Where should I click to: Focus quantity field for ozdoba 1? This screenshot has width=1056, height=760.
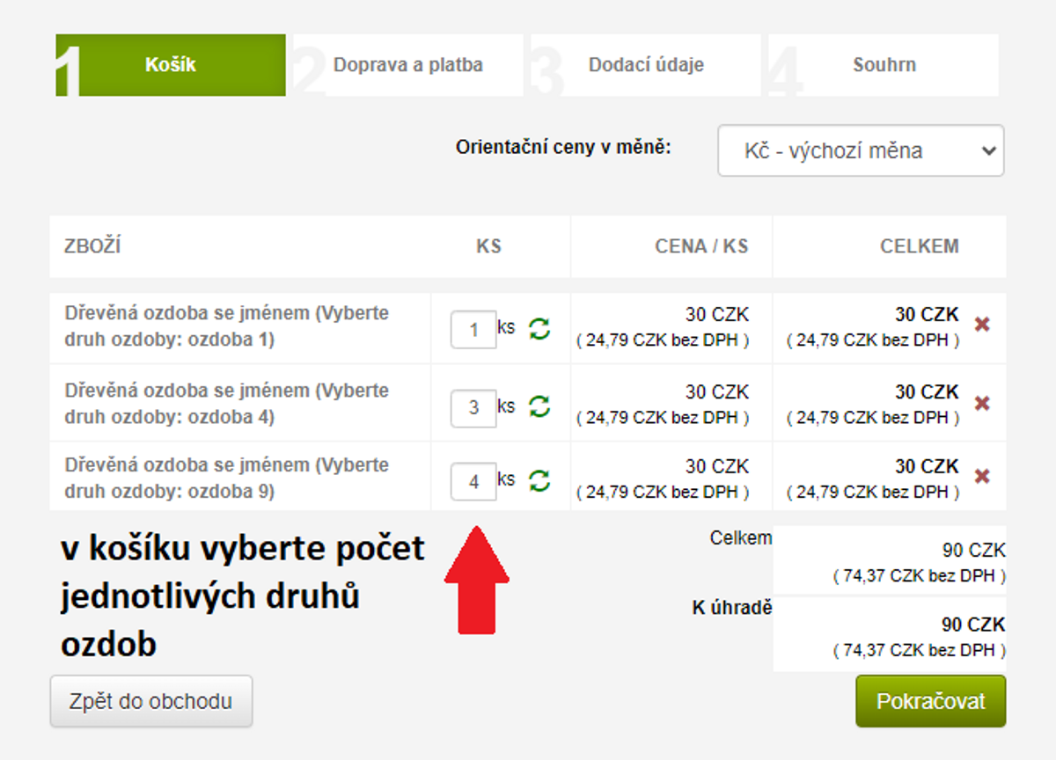(473, 331)
